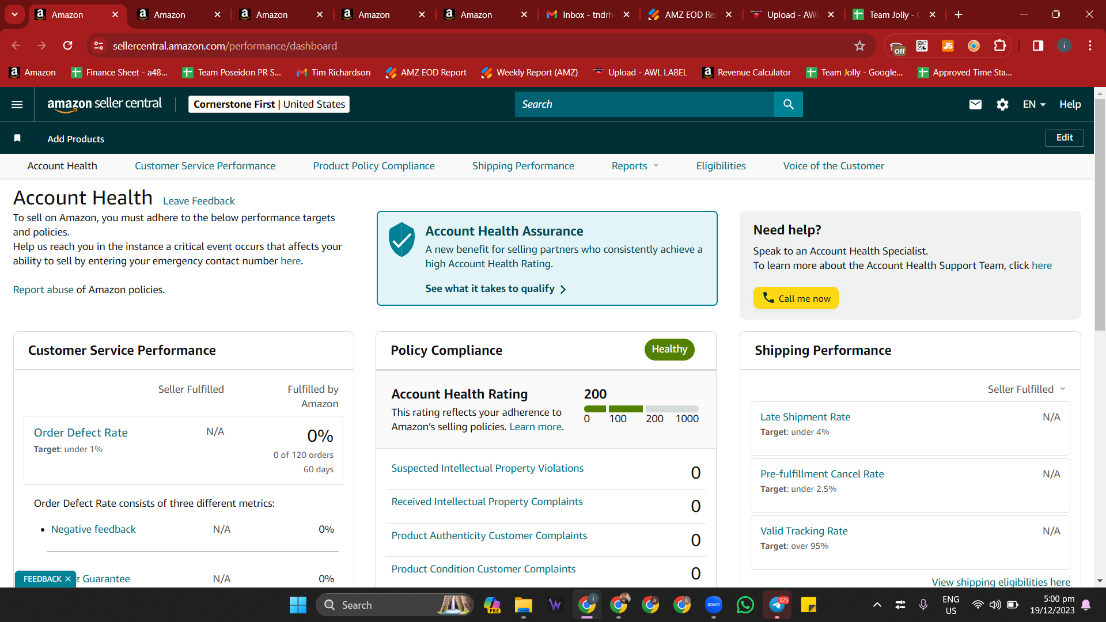Click the Healthy status badge
The height and width of the screenshot is (622, 1106).
pyautogui.click(x=669, y=350)
